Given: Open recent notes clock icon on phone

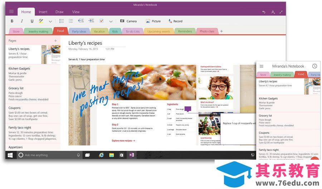Looking at the screenshot, I should click(314, 66).
